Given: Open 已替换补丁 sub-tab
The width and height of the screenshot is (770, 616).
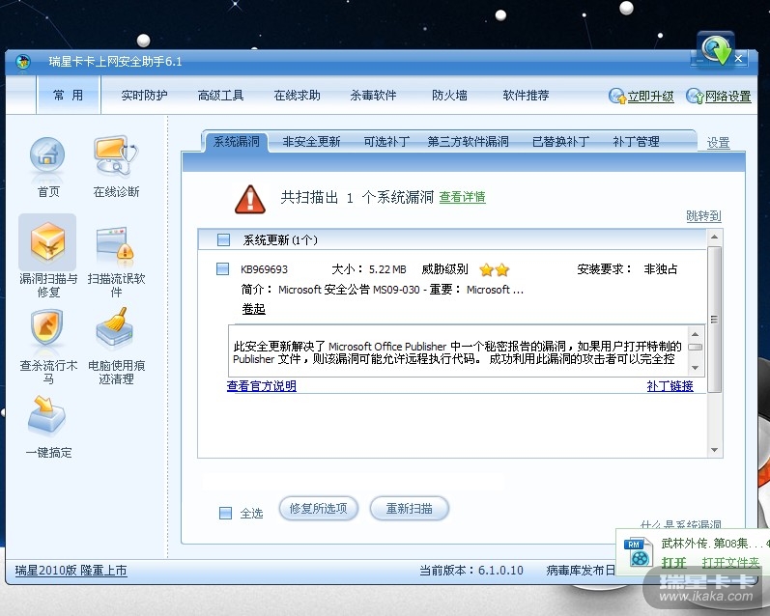Looking at the screenshot, I should tap(560, 142).
